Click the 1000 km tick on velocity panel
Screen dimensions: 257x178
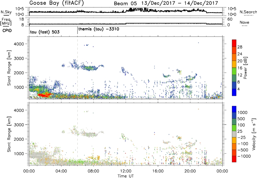(x=19, y=154)
